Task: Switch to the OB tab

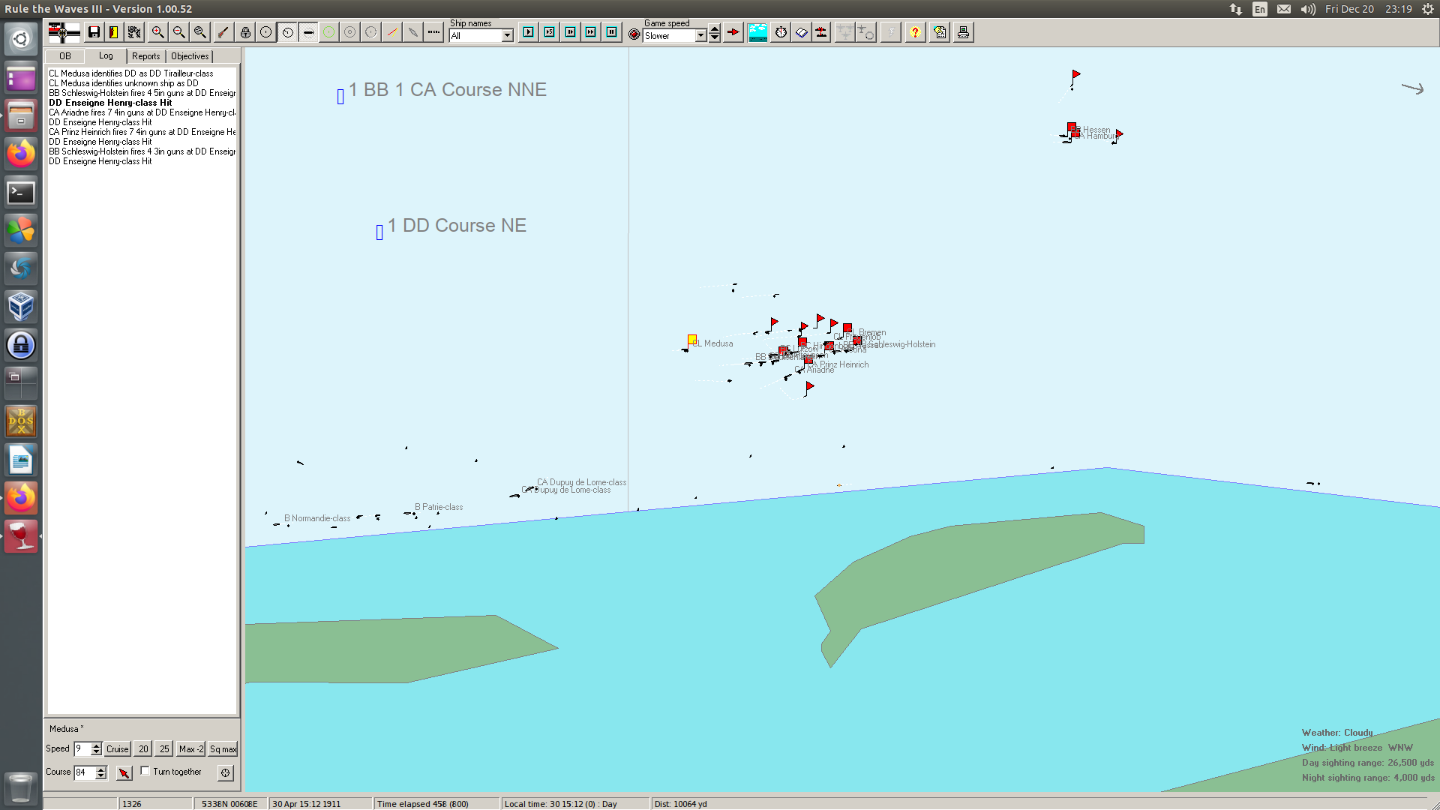Action: tap(65, 56)
